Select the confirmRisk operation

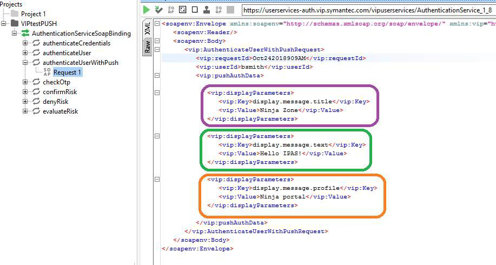pos(60,92)
